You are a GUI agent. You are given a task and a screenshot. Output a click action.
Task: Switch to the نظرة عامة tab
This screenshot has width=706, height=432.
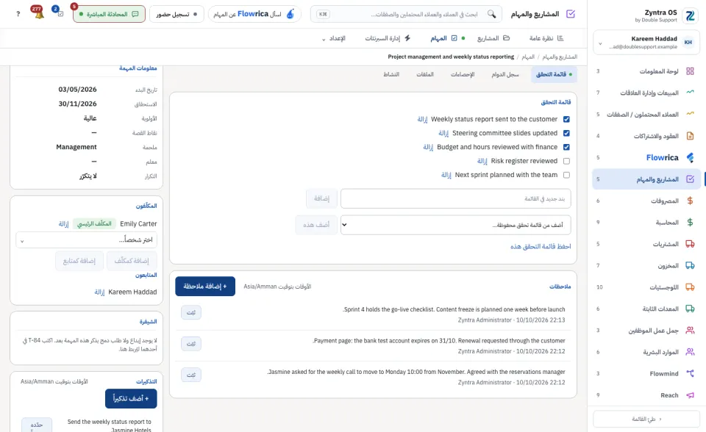tap(546, 38)
